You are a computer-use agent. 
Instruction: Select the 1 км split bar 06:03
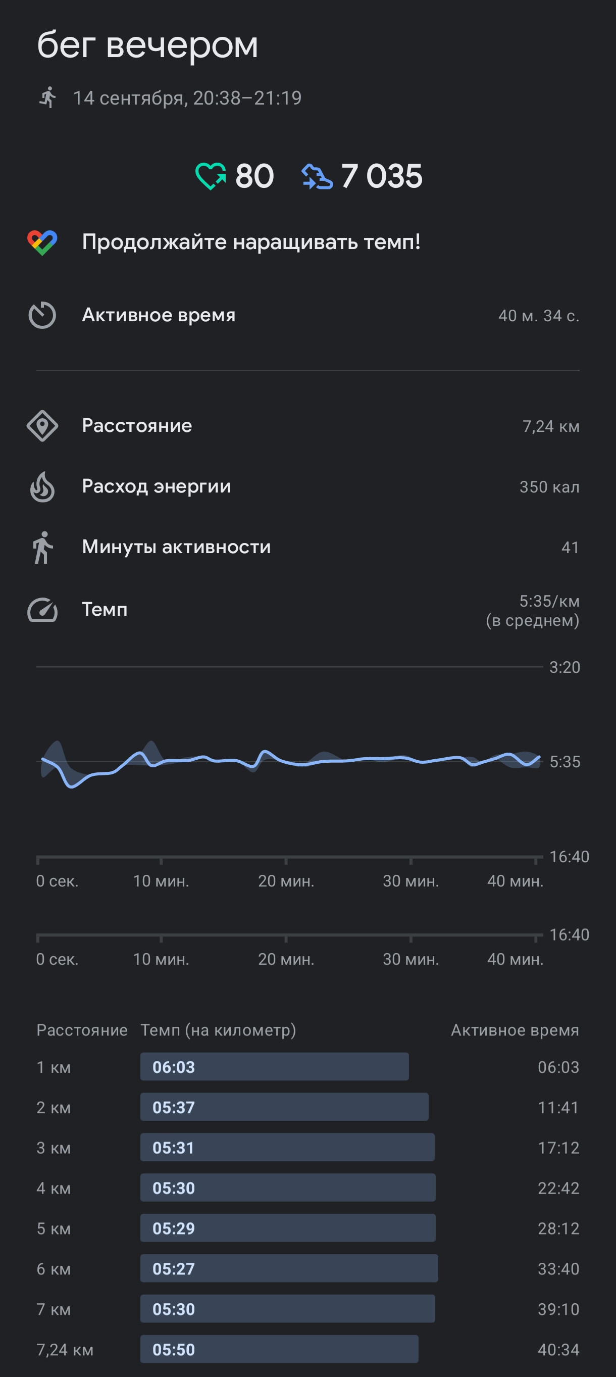tap(275, 1066)
